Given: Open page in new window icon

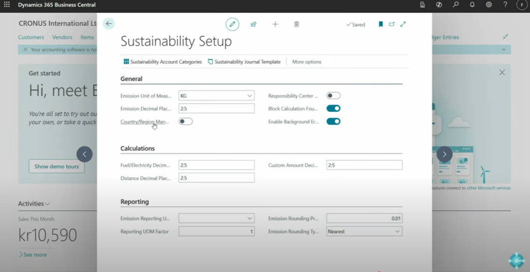Looking at the screenshot, I should point(392,24).
